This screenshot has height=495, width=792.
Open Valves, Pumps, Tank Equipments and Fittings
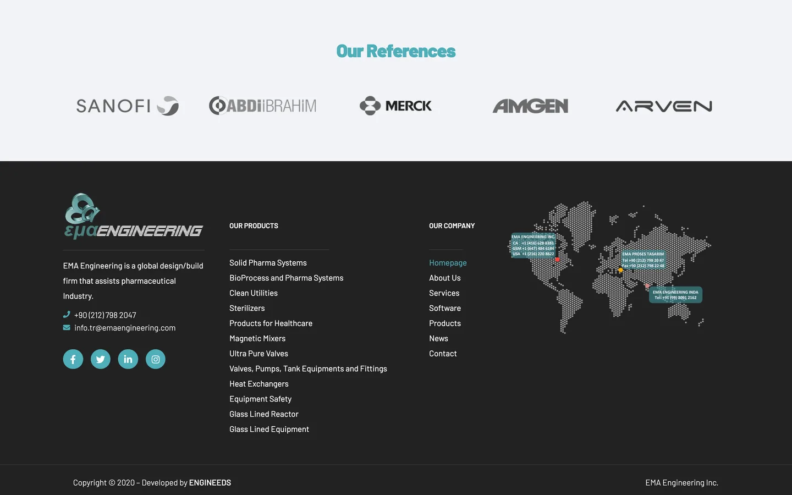pos(308,369)
